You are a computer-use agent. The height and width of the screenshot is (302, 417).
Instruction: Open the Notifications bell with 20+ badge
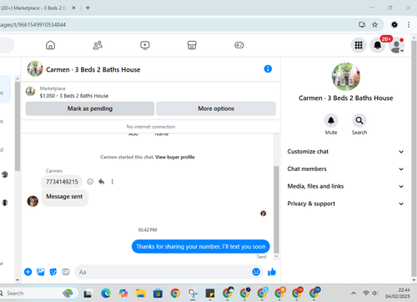click(378, 45)
